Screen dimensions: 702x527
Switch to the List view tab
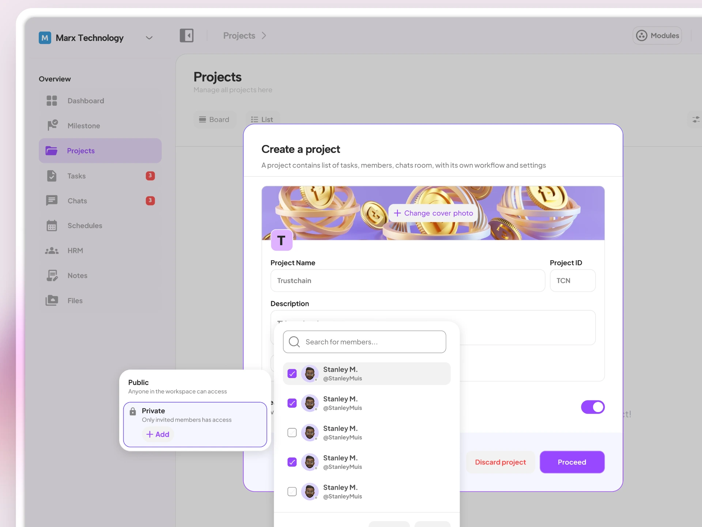point(262,120)
